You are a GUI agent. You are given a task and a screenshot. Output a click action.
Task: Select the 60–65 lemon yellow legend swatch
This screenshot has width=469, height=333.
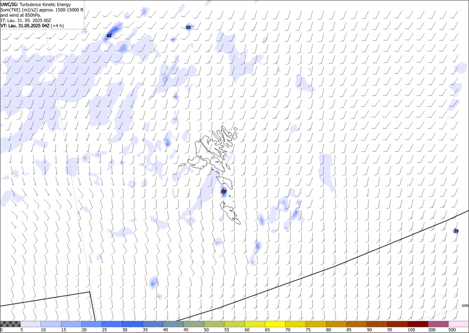[254, 324]
